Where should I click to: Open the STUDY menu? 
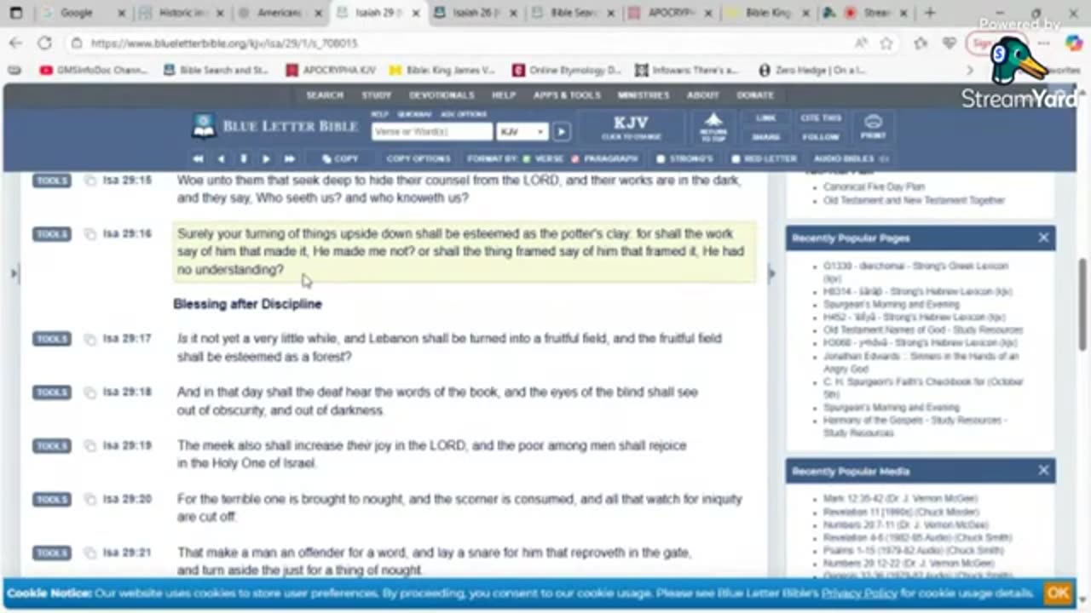coord(376,95)
